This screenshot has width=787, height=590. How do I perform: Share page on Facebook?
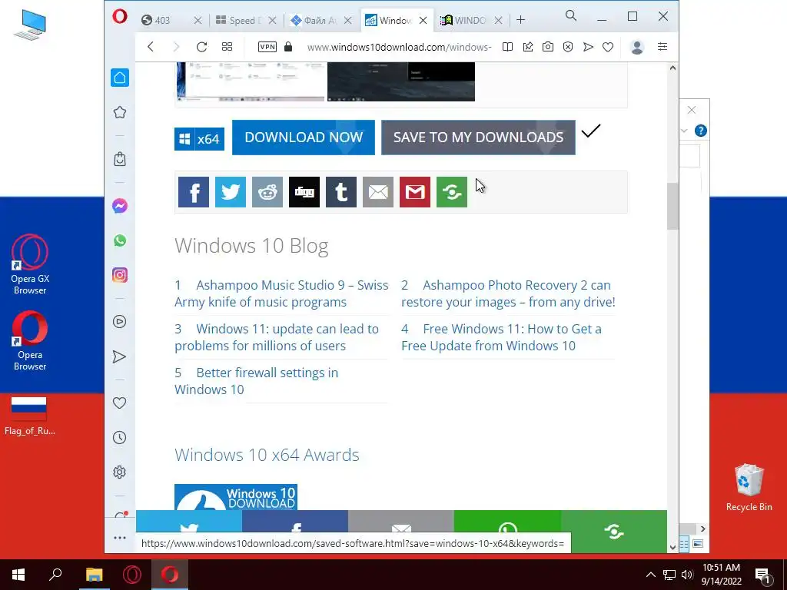pyautogui.click(x=194, y=192)
